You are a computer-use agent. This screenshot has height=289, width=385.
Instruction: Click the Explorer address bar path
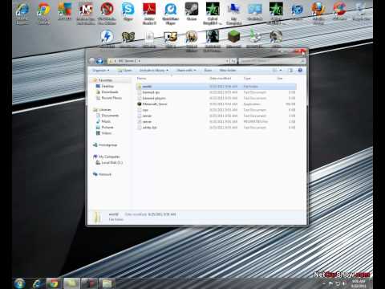pos(168,61)
